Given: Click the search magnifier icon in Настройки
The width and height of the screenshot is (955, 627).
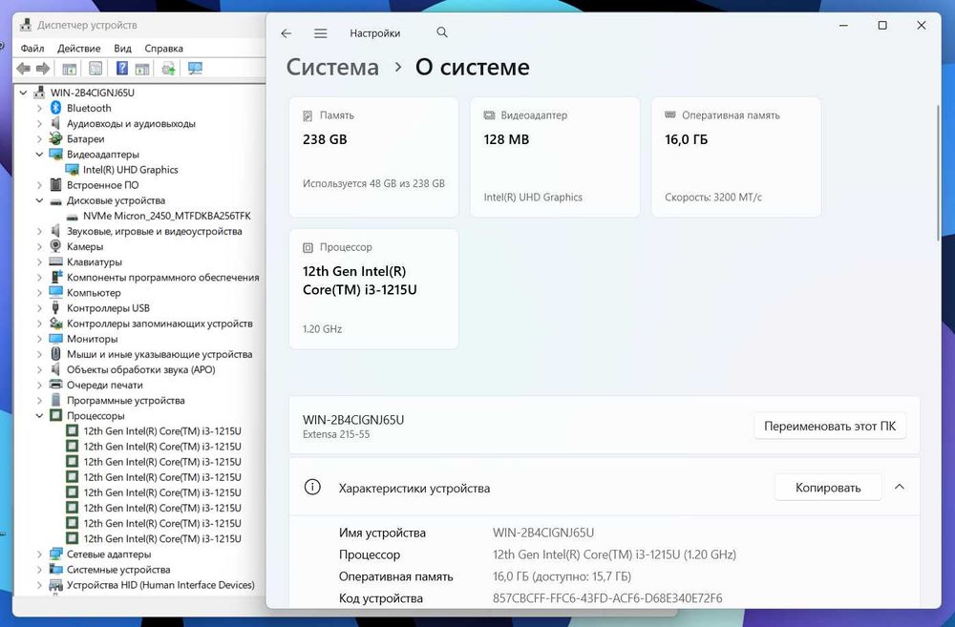Looking at the screenshot, I should pos(442,32).
